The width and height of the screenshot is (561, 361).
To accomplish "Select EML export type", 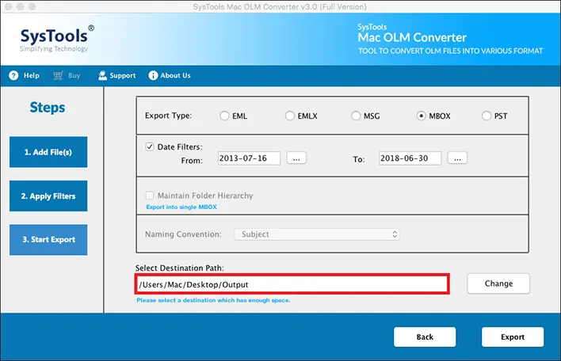I will pyautogui.click(x=224, y=116).
